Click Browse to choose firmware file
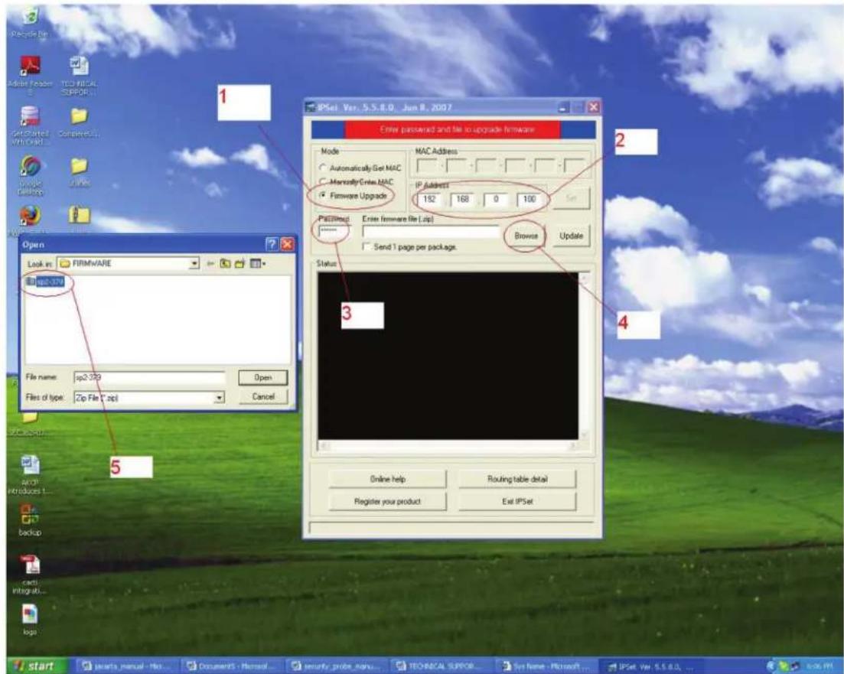This screenshot has height=674, width=844. pyautogui.click(x=526, y=236)
